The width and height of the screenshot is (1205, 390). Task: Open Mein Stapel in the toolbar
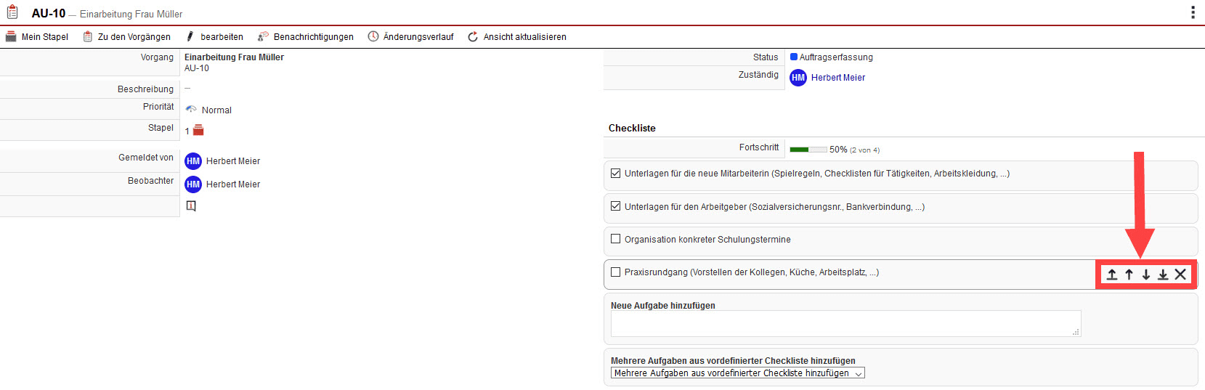37,37
